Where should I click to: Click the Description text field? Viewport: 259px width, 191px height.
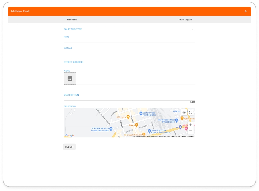point(129,97)
